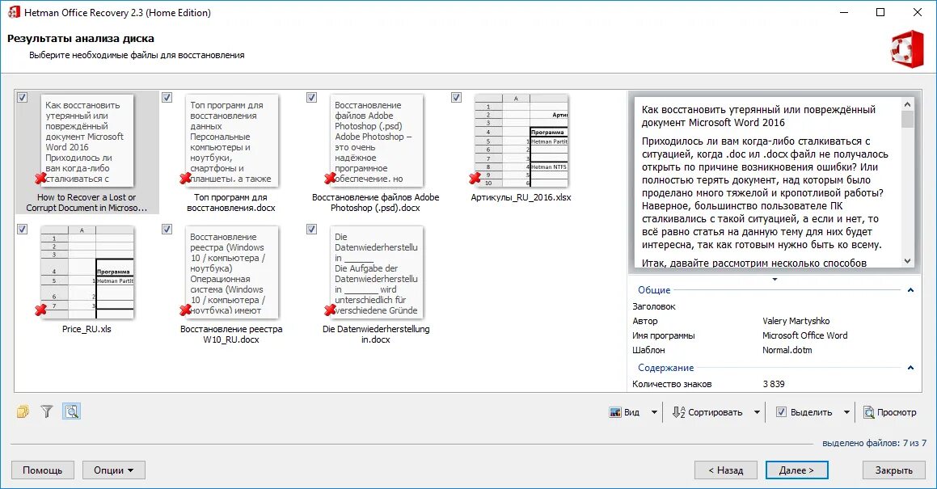Click the preview pane scrollbar thumb
Viewport: 937px width, 489px height.
[907, 119]
